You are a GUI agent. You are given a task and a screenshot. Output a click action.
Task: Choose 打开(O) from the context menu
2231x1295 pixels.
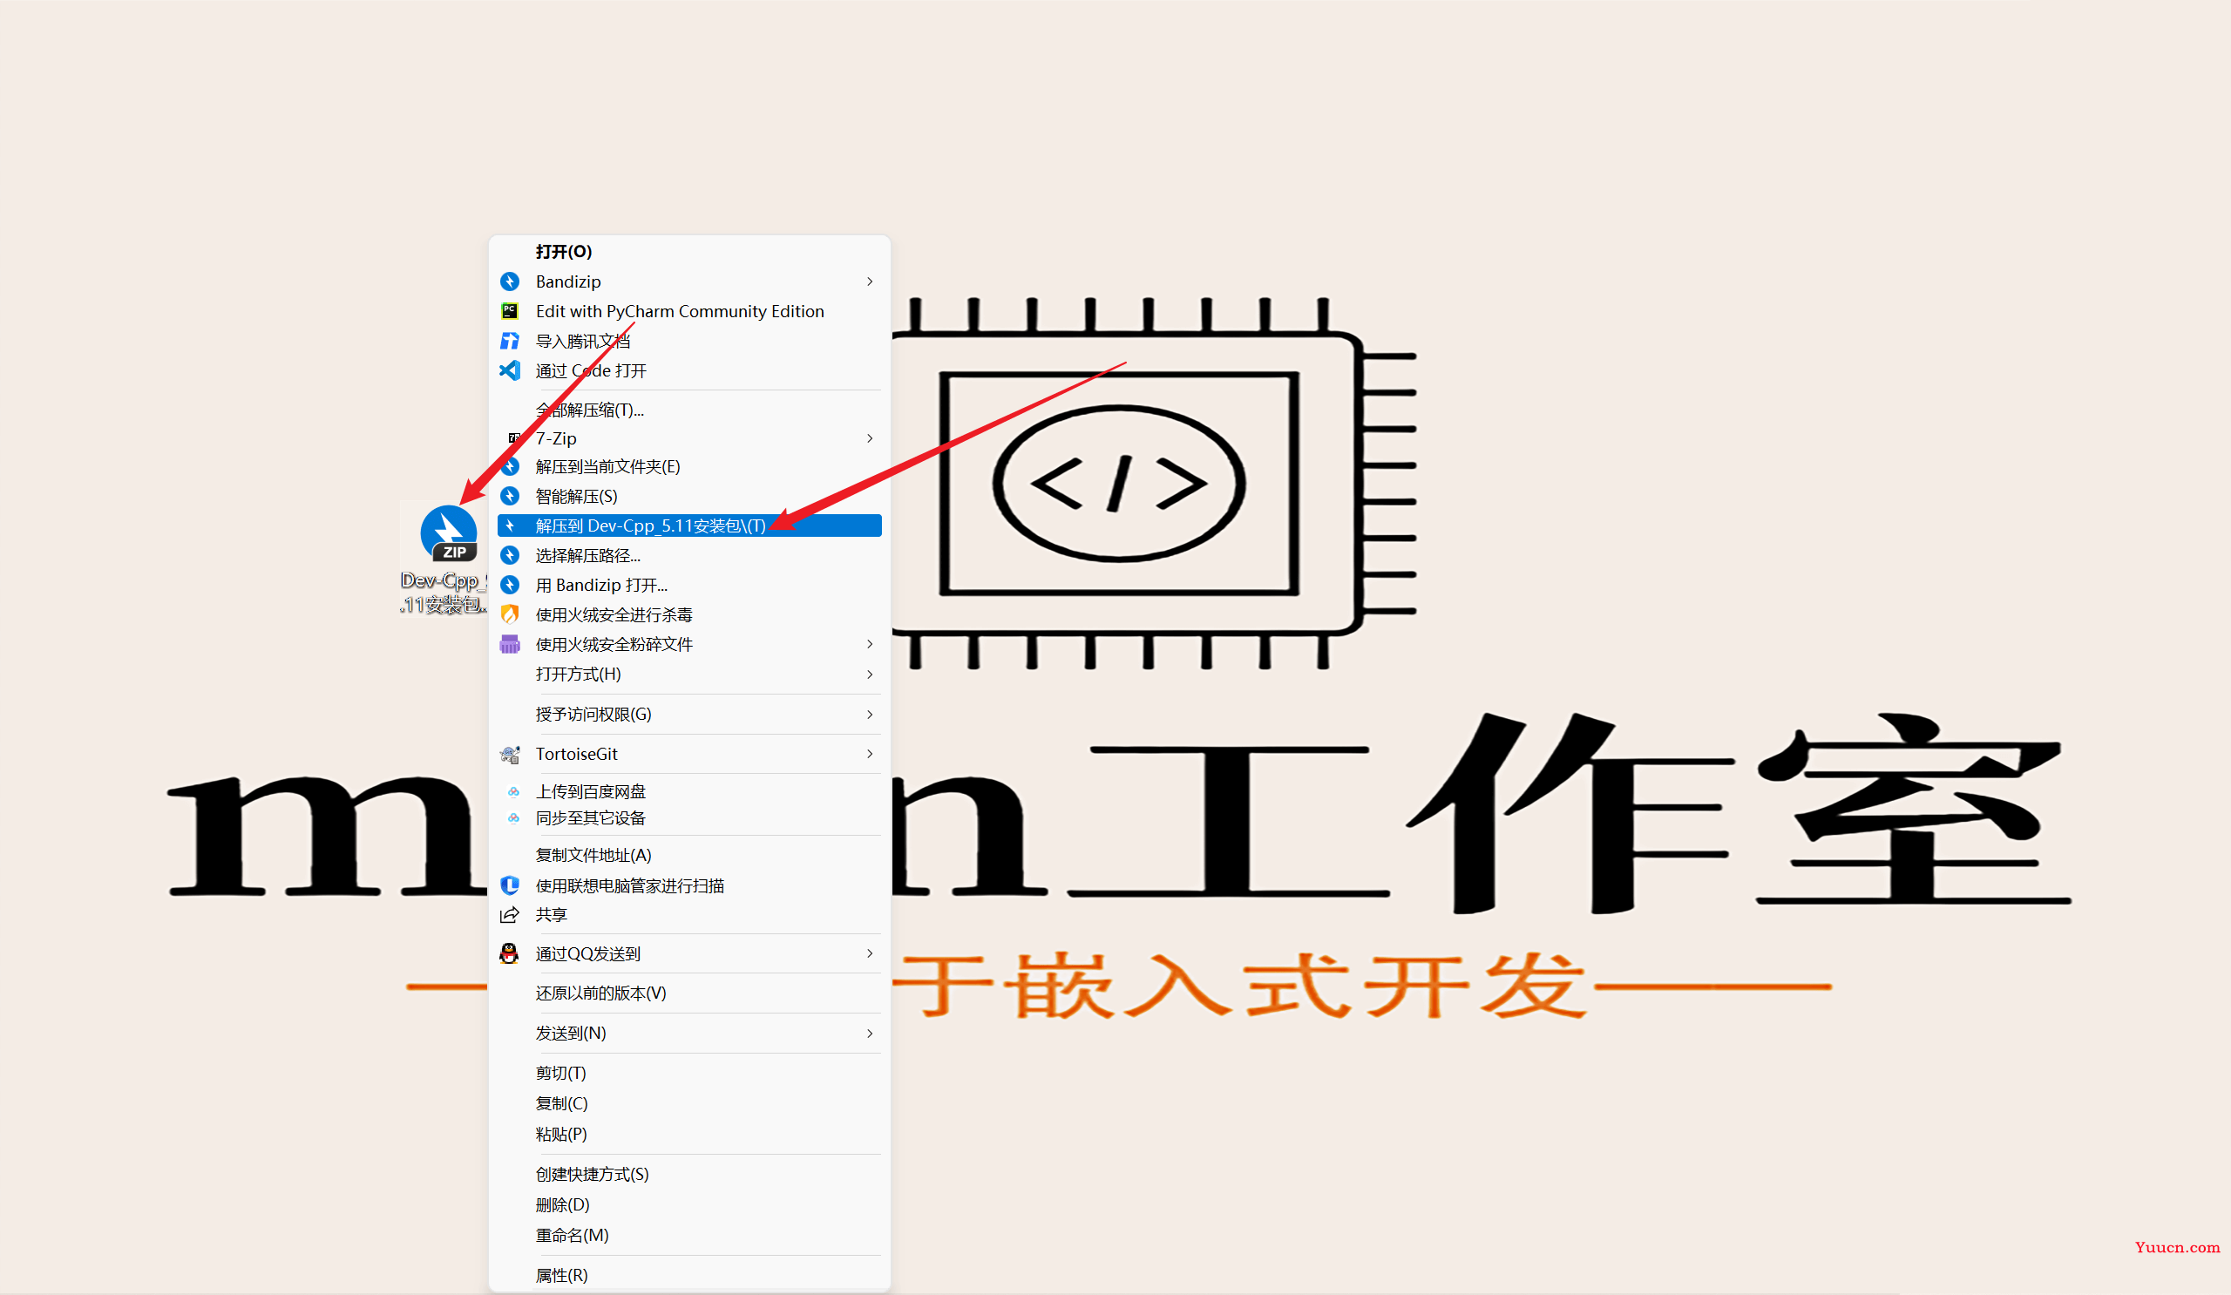pos(689,251)
